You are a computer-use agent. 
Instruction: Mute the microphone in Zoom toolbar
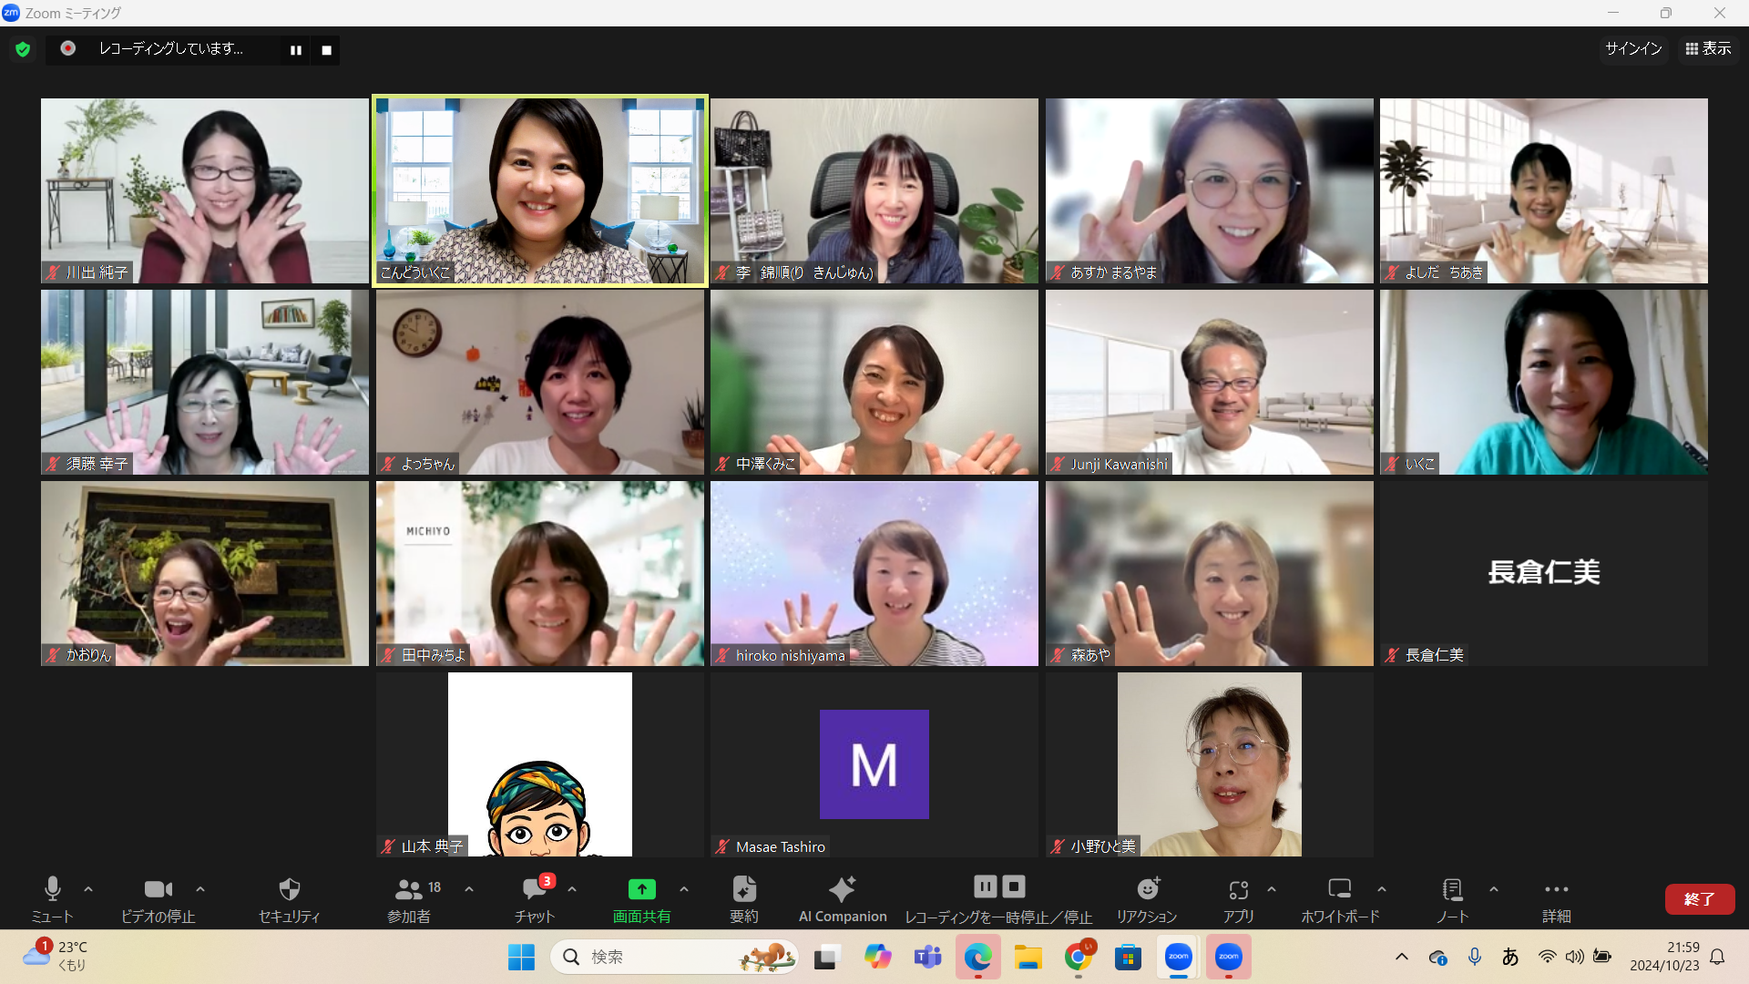coord(52,899)
